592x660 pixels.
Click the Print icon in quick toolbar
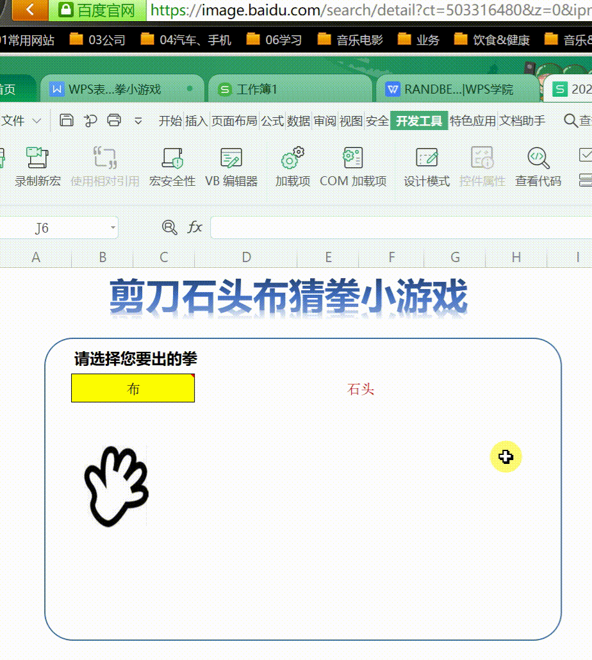pos(114,121)
